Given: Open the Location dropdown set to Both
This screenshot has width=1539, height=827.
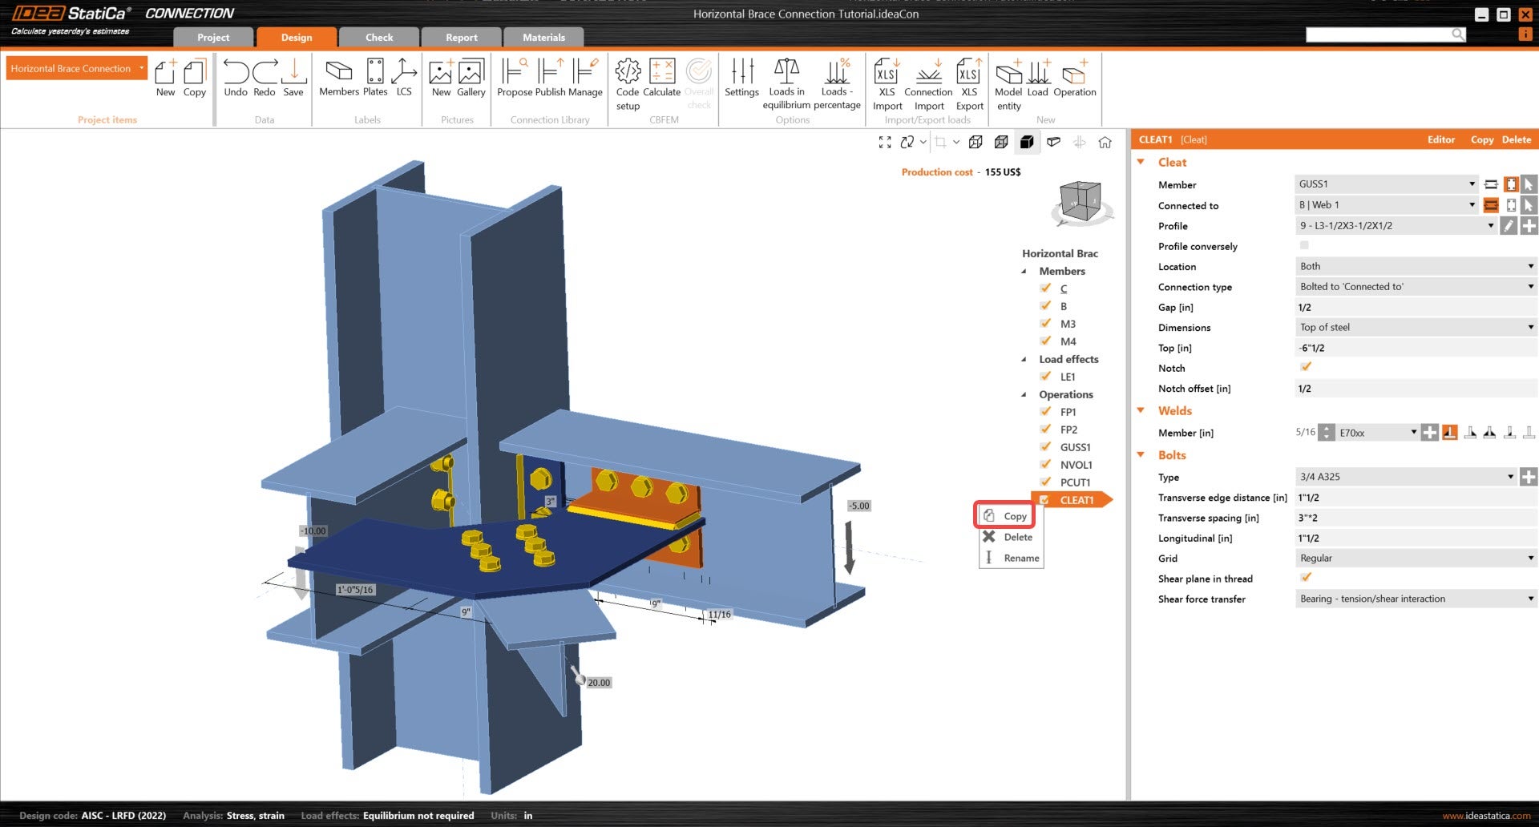Looking at the screenshot, I should (x=1415, y=266).
